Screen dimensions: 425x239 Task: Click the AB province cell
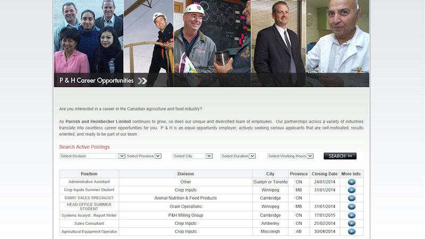coord(299,232)
